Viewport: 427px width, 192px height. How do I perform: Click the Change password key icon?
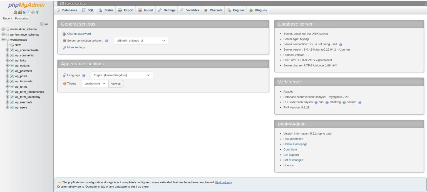tap(64, 34)
